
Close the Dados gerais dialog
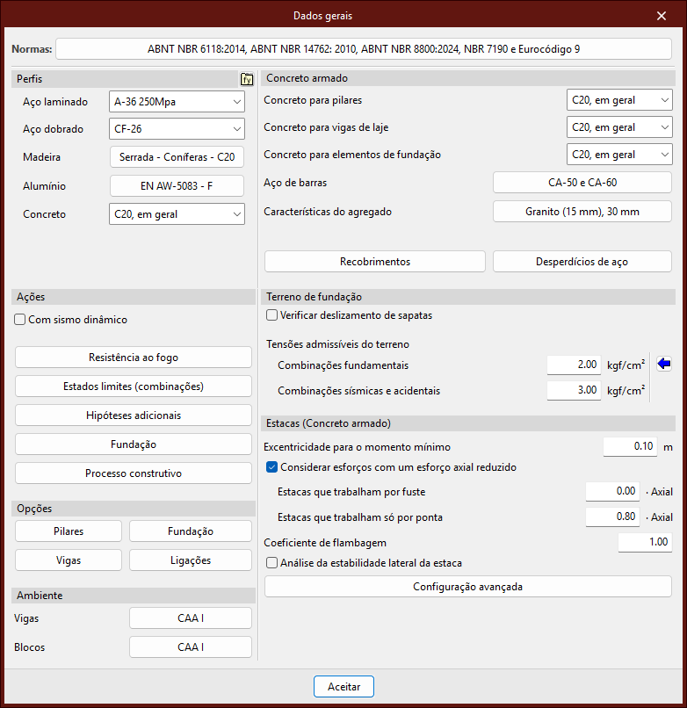click(x=662, y=16)
